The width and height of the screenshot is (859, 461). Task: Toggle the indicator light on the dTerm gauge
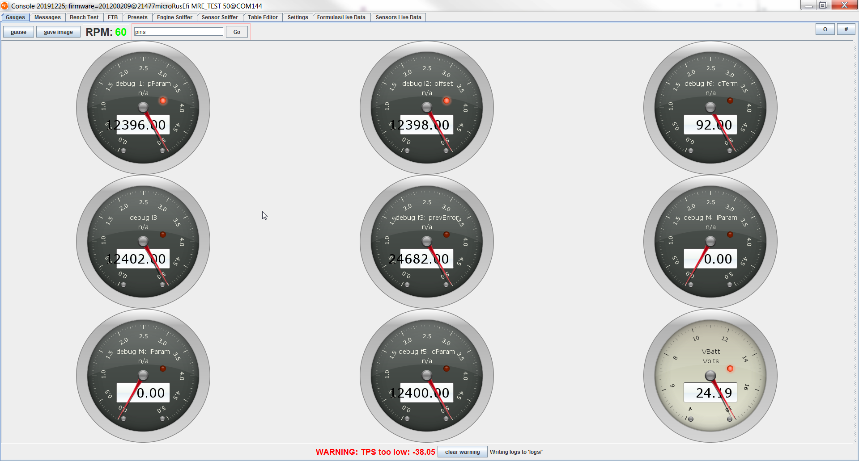tap(730, 101)
